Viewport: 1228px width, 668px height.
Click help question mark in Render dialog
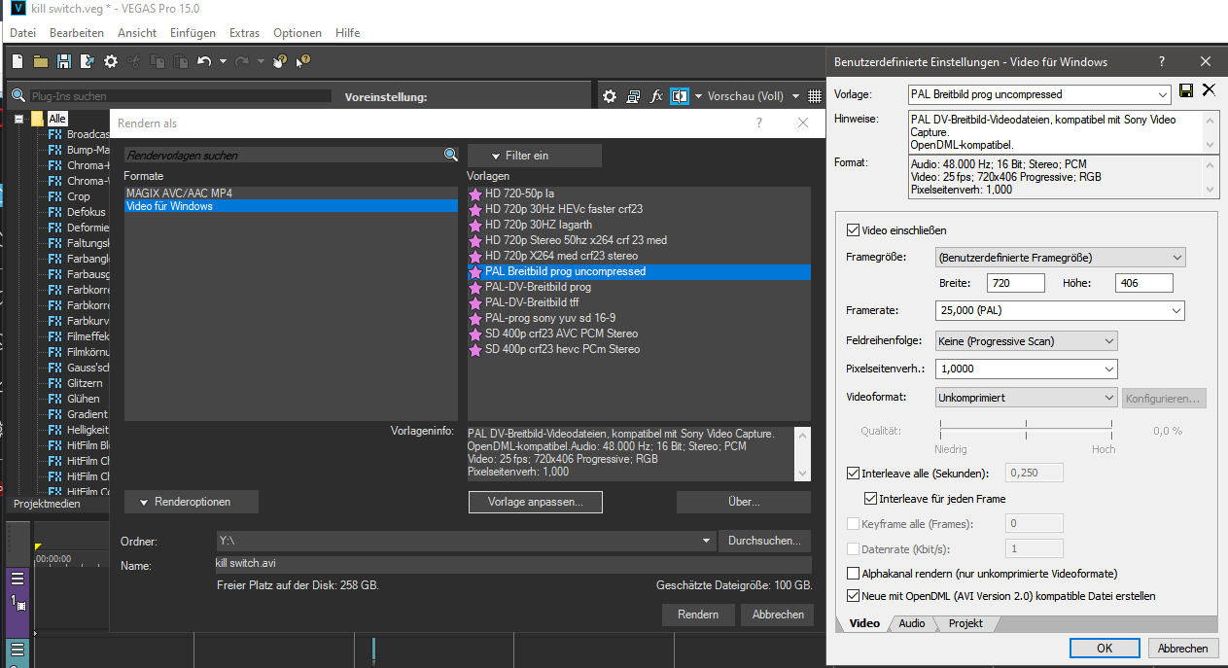[759, 123]
